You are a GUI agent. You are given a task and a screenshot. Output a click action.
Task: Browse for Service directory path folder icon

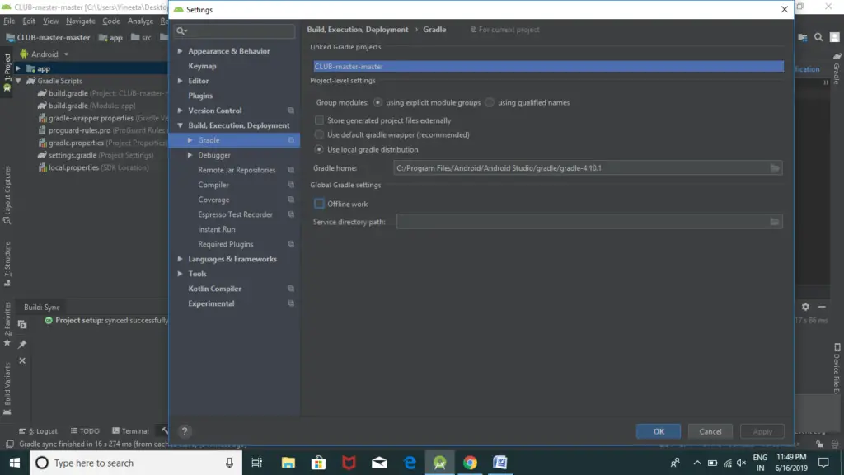click(x=775, y=222)
